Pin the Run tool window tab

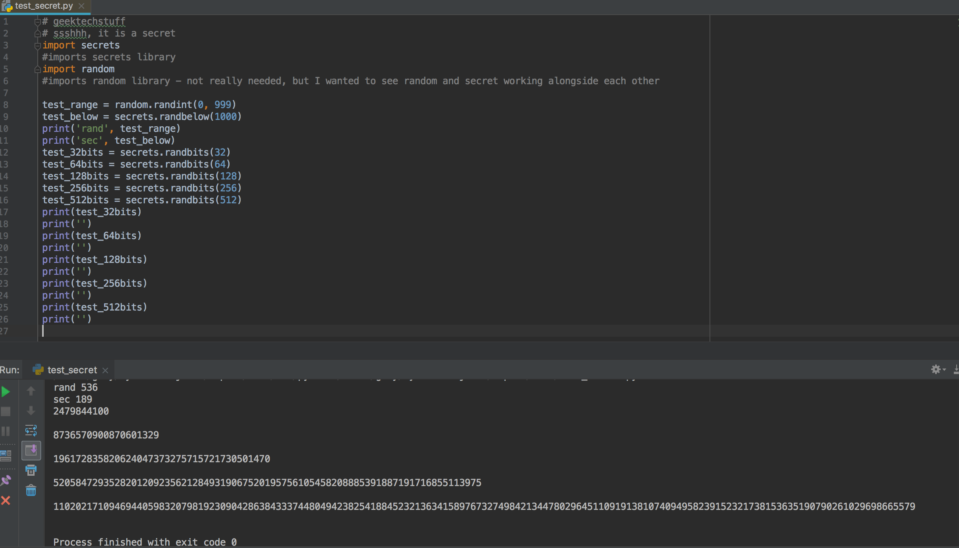coord(6,480)
